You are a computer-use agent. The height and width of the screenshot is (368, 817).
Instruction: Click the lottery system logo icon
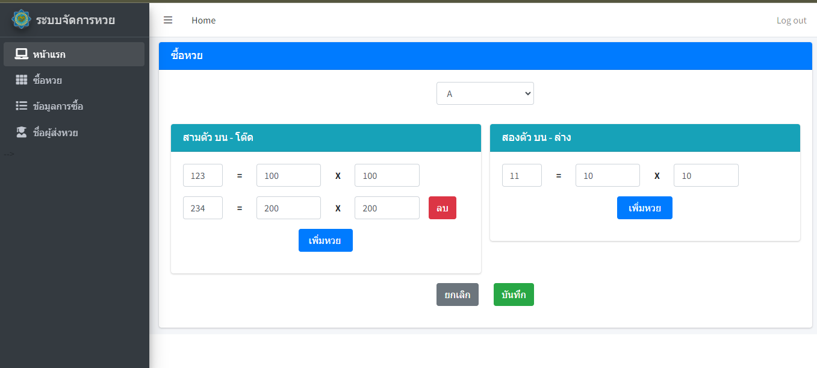pos(22,19)
